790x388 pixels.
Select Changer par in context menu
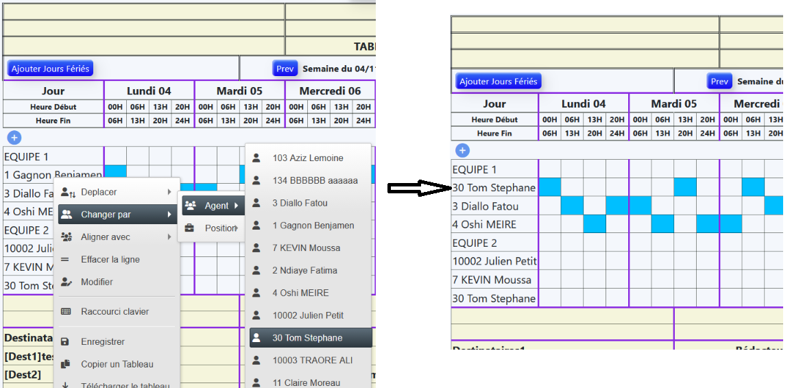pyautogui.click(x=117, y=215)
